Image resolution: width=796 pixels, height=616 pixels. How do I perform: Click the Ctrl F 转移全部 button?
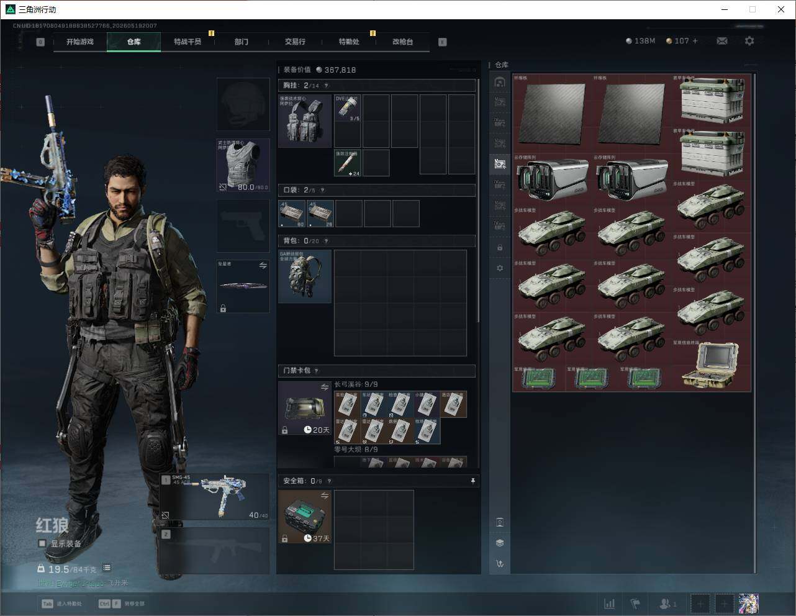[x=121, y=604]
